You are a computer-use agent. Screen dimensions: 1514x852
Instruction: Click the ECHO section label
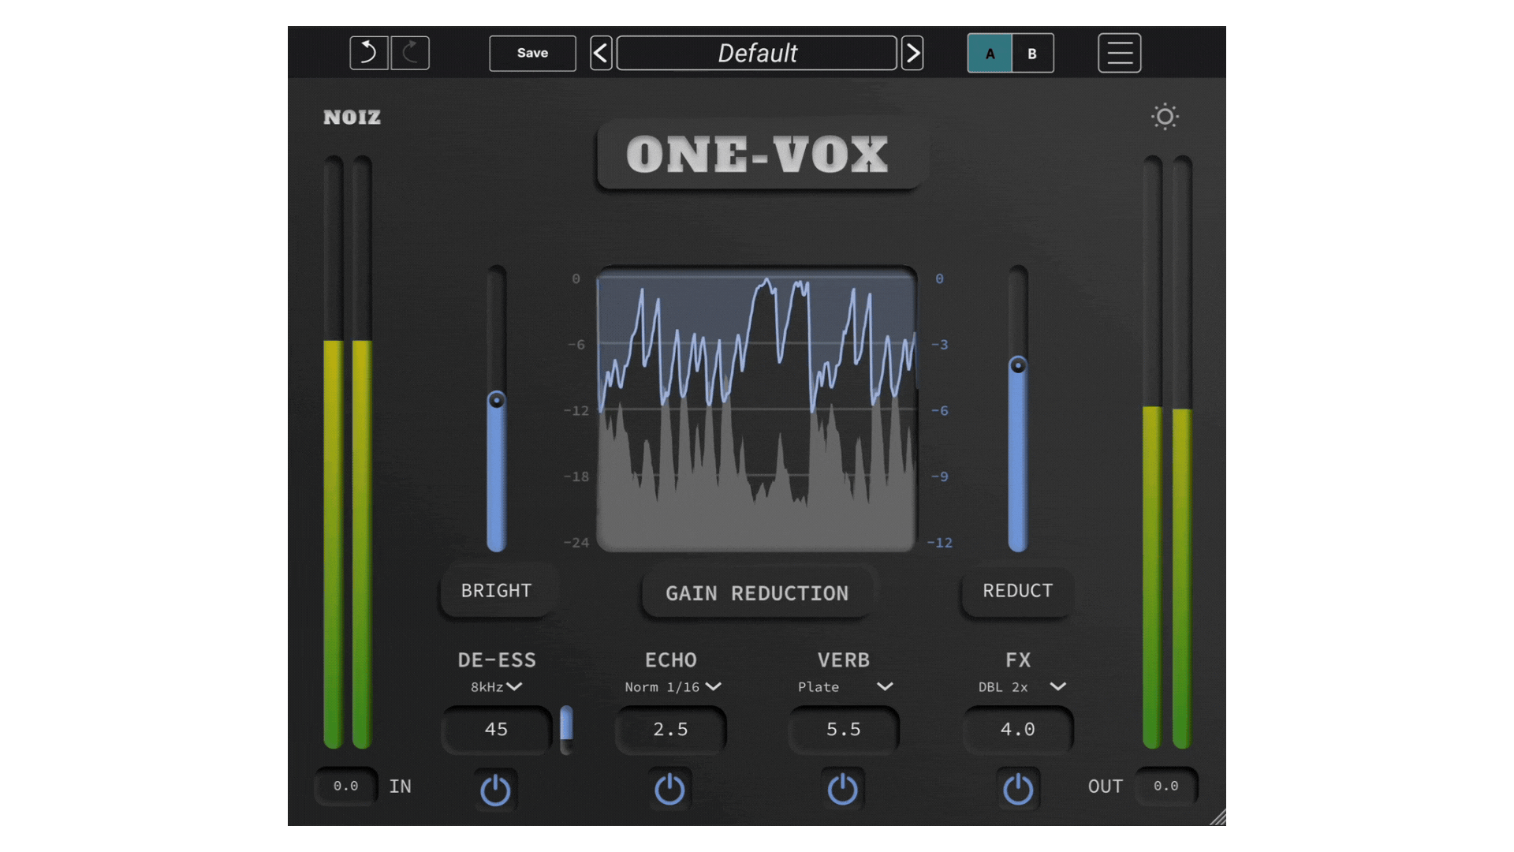coord(671,660)
